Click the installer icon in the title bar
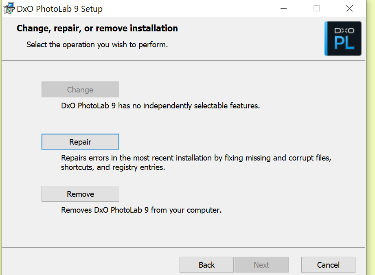Viewport: 375px width, 275px height. [x=9, y=9]
